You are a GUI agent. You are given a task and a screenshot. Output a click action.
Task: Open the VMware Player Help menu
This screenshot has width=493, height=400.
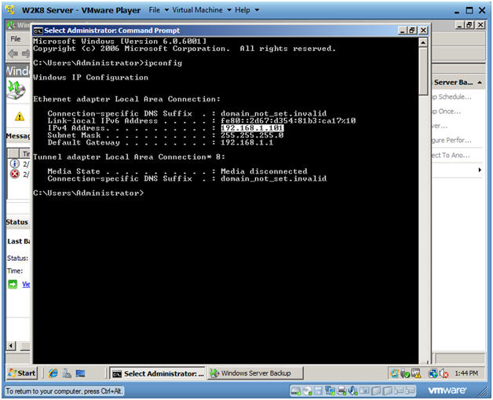[246, 10]
